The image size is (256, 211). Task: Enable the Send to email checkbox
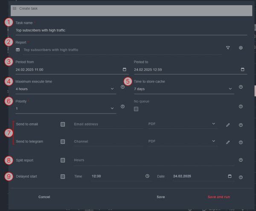[63, 124]
